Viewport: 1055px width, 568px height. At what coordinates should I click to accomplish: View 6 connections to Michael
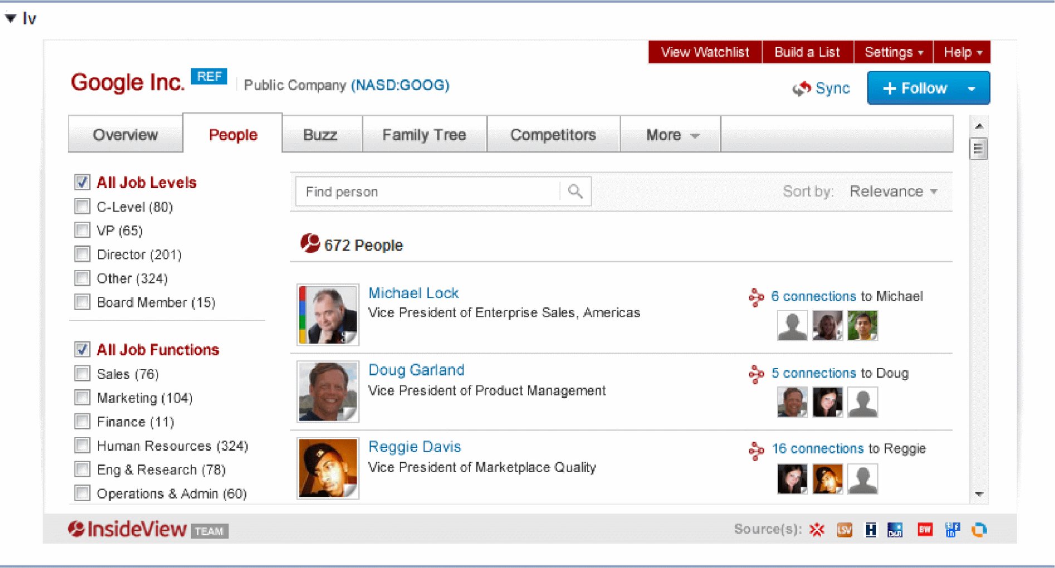(813, 297)
